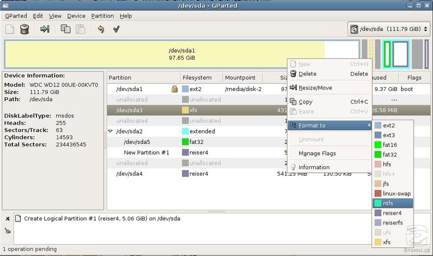Click the New partition toolbar icon
Image resolution: width=433 pixels, height=256 pixels.
tap(10, 30)
